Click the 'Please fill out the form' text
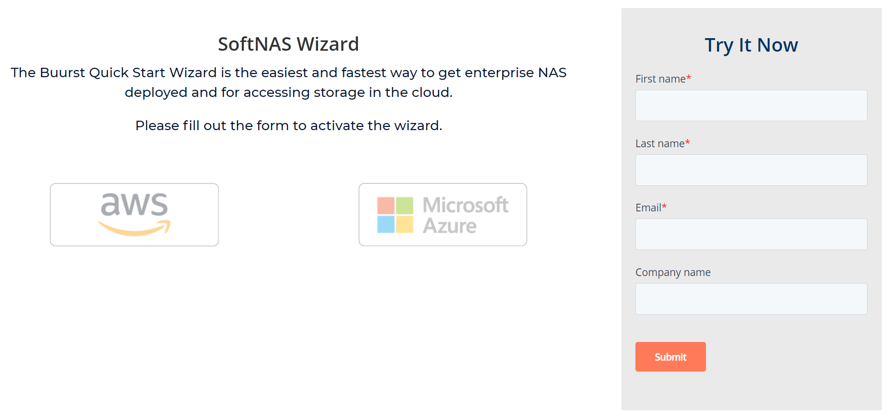Screen dimensions: 889x416 click(289, 126)
